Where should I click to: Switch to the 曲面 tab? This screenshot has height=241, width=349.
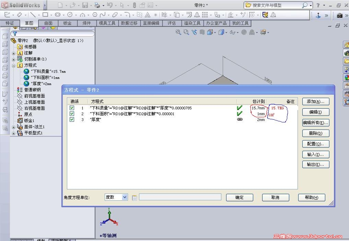click(x=48, y=23)
